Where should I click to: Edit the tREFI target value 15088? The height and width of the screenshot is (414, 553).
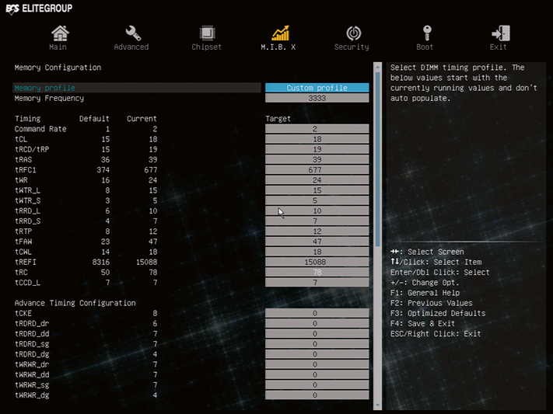317,262
